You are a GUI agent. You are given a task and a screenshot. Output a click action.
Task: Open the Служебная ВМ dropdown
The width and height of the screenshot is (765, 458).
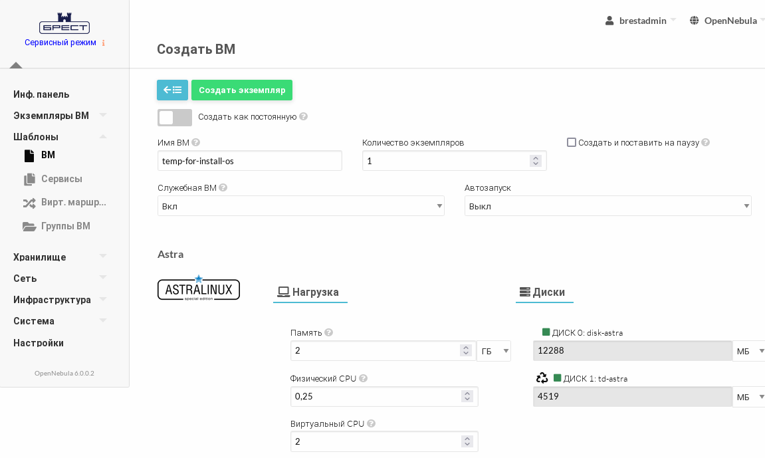300,206
